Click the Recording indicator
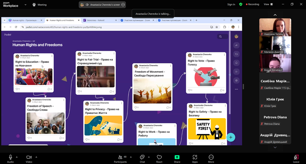The width and height of the screenshot is (306, 164). [x=253, y=5]
